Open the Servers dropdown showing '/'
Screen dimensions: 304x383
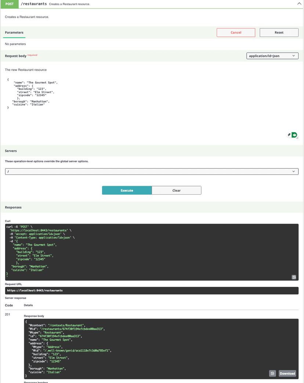click(x=151, y=171)
